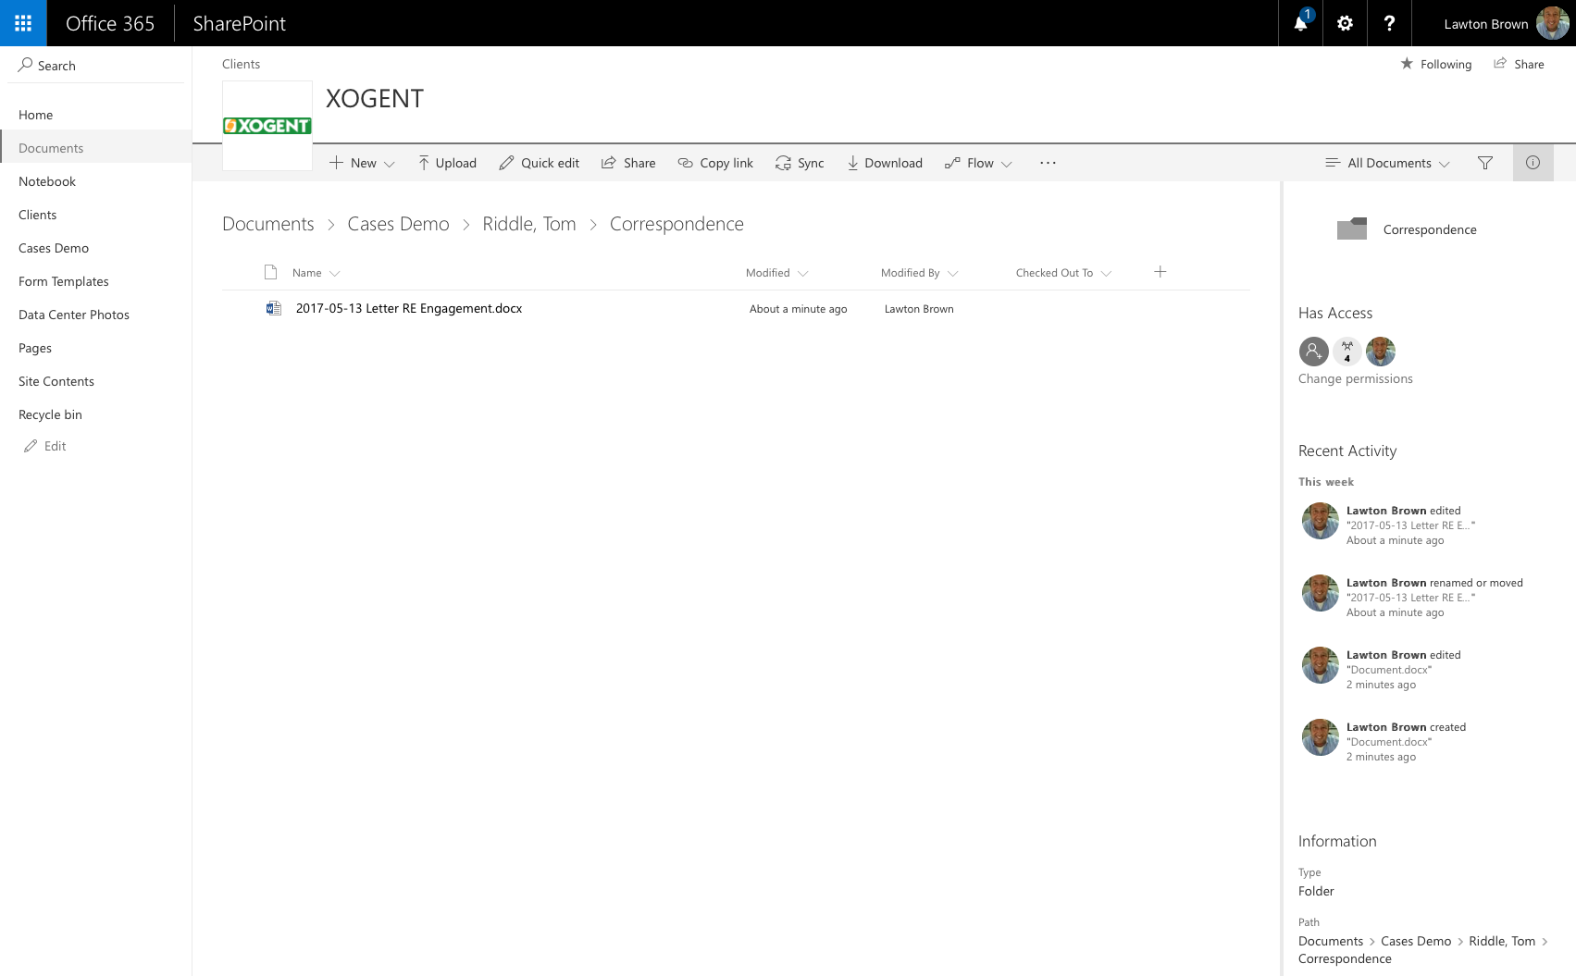Open the All Documents view selector
The image size is (1576, 976).
tap(1387, 163)
